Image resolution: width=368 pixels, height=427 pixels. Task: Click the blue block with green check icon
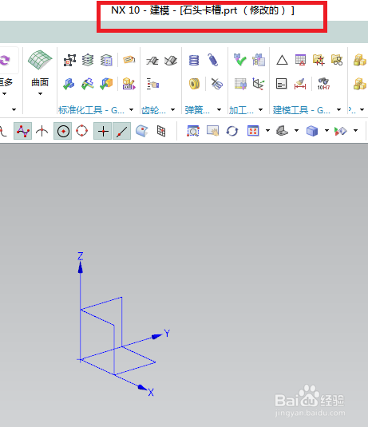tap(69, 84)
